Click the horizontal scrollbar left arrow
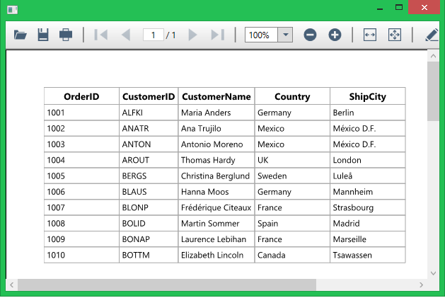This screenshot has width=445, height=298. [x=11, y=285]
